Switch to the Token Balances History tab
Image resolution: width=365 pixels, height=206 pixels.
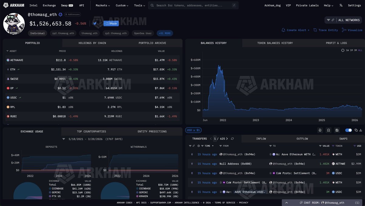275,43
